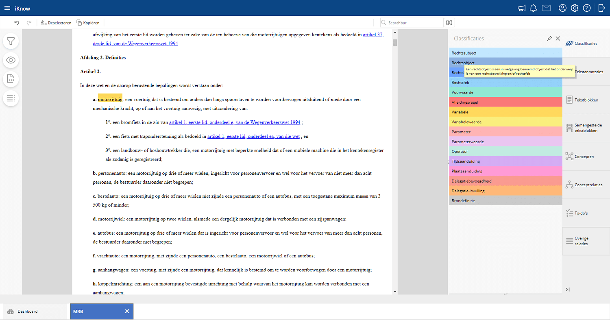Open the settings gear
Image resolution: width=610 pixels, height=320 pixels.
point(575,8)
